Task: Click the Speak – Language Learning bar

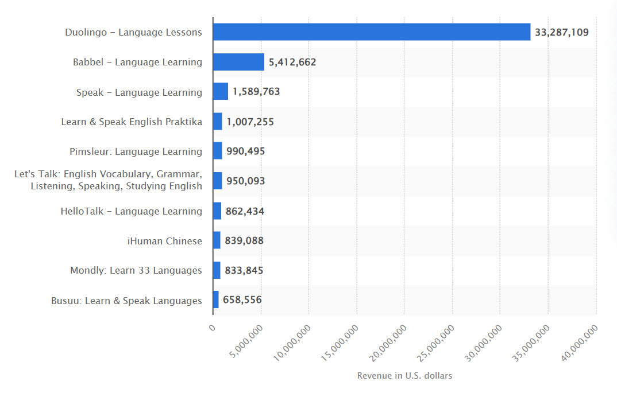Action: point(221,91)
